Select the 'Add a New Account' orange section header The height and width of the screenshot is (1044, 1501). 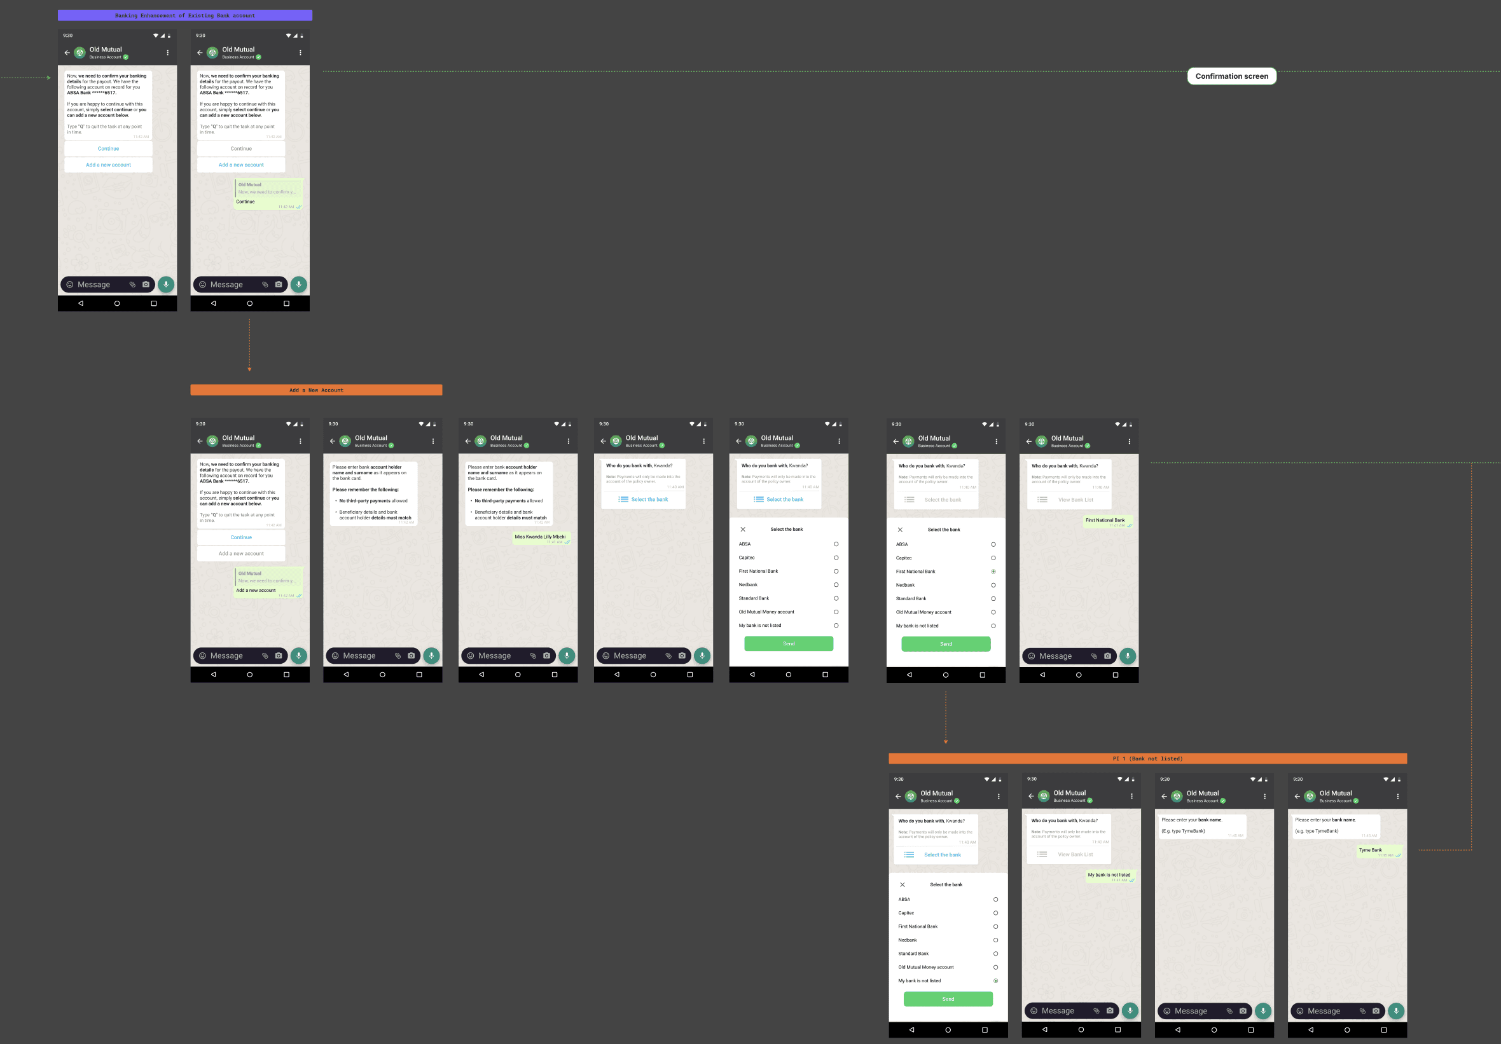315,390
